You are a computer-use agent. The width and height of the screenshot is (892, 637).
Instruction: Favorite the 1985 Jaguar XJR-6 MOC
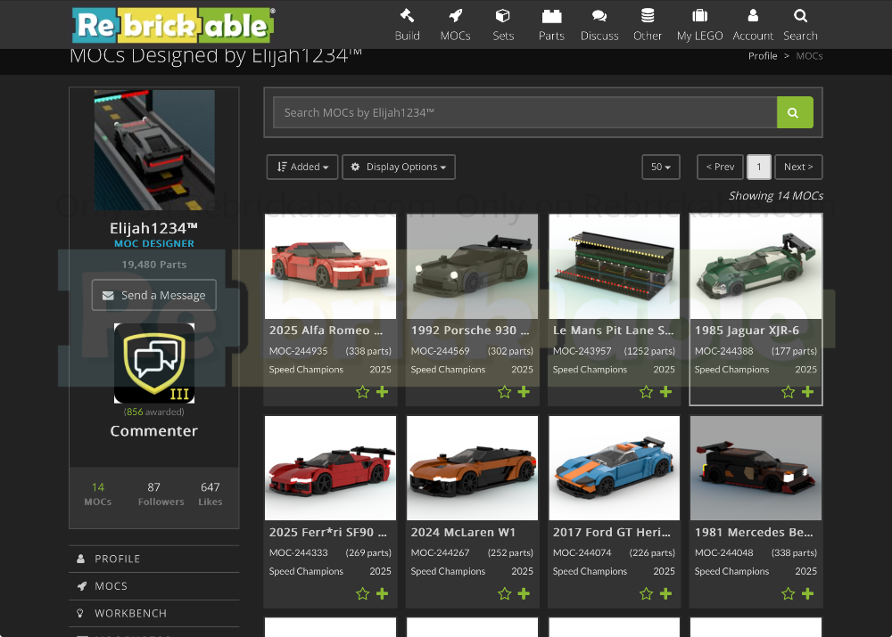tap(788, 392)
